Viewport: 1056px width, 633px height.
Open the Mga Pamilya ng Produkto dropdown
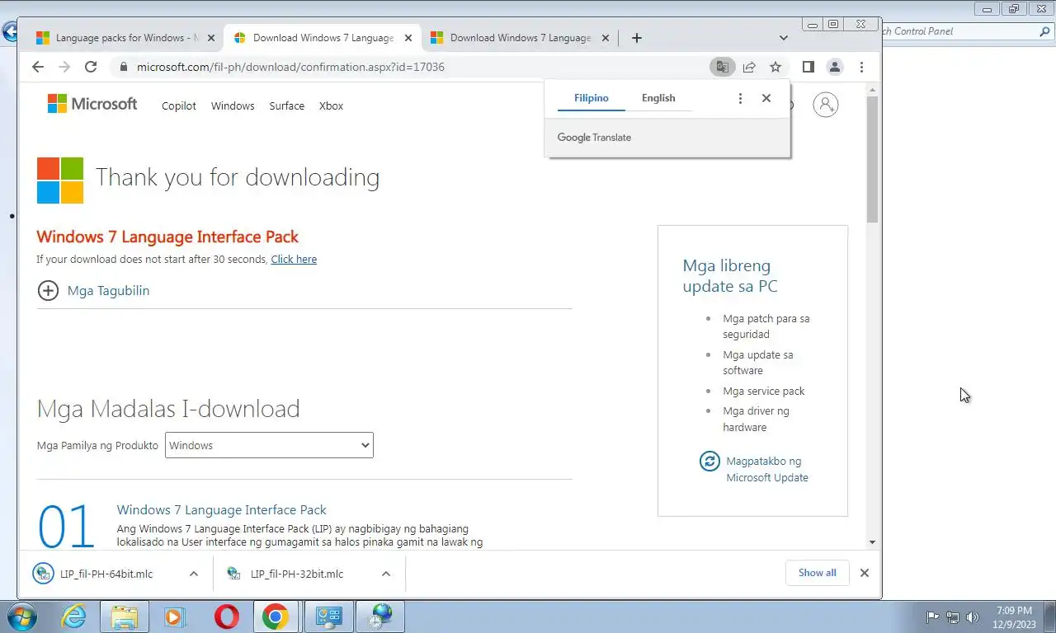click(x=269, y=445)
